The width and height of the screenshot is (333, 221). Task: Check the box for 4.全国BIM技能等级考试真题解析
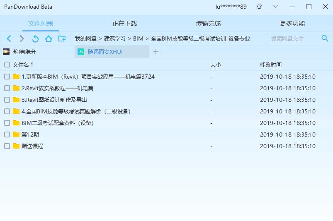tap(7, 111)
